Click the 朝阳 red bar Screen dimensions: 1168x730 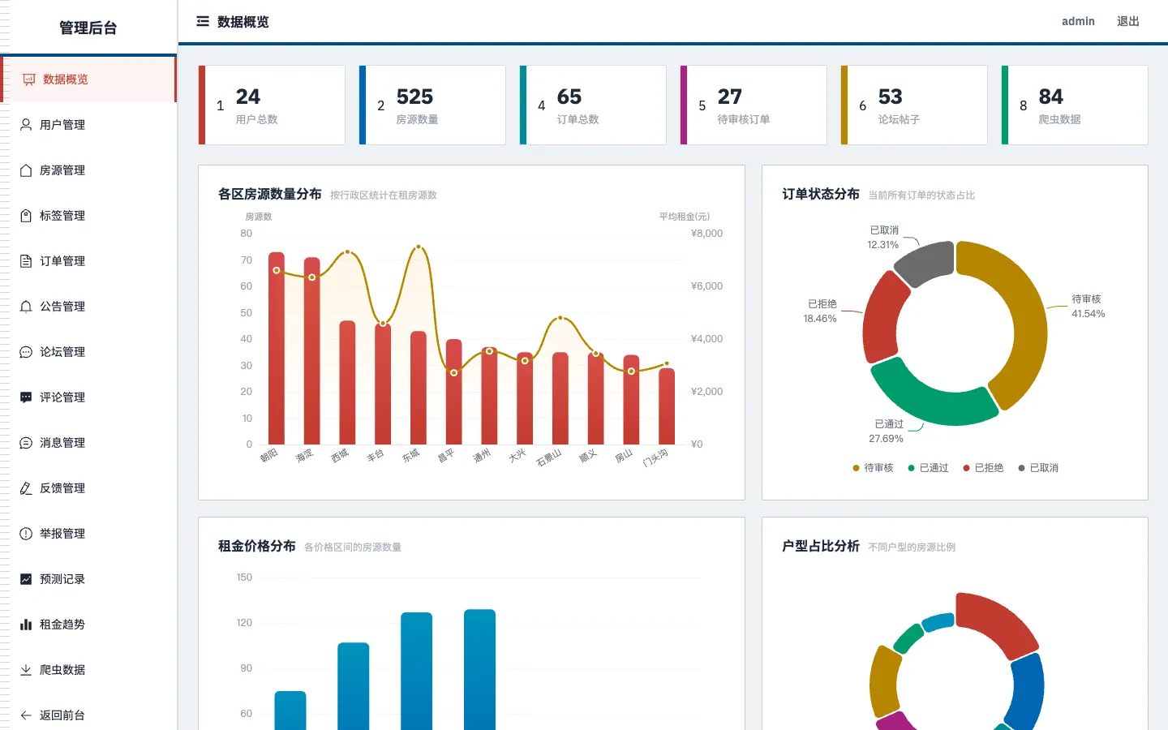coord(277,348)
